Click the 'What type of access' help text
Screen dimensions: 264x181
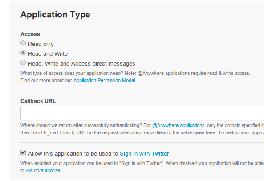[135, 73]
